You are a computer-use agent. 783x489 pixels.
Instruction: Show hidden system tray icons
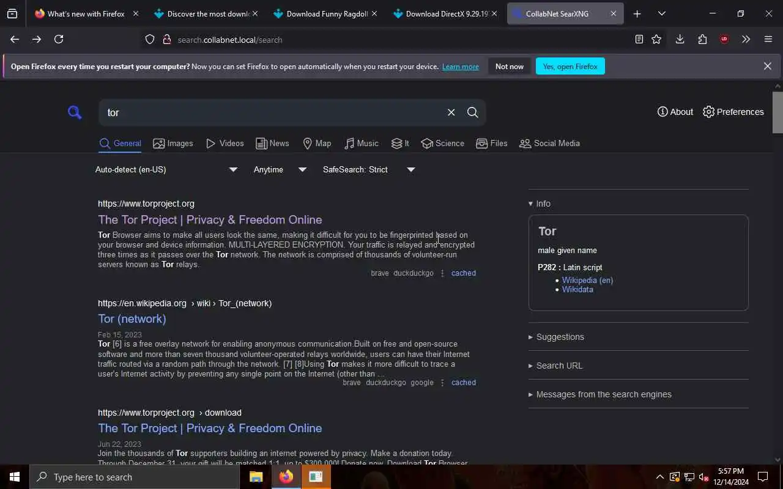(659, 477)
